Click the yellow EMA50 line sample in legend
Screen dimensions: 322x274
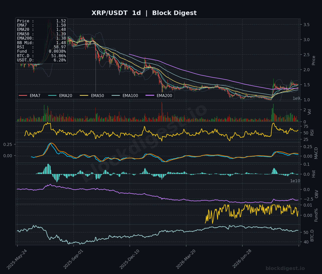tap(84, 96)
